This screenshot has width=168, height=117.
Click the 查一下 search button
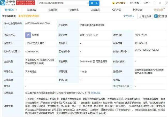pos(94,3)
